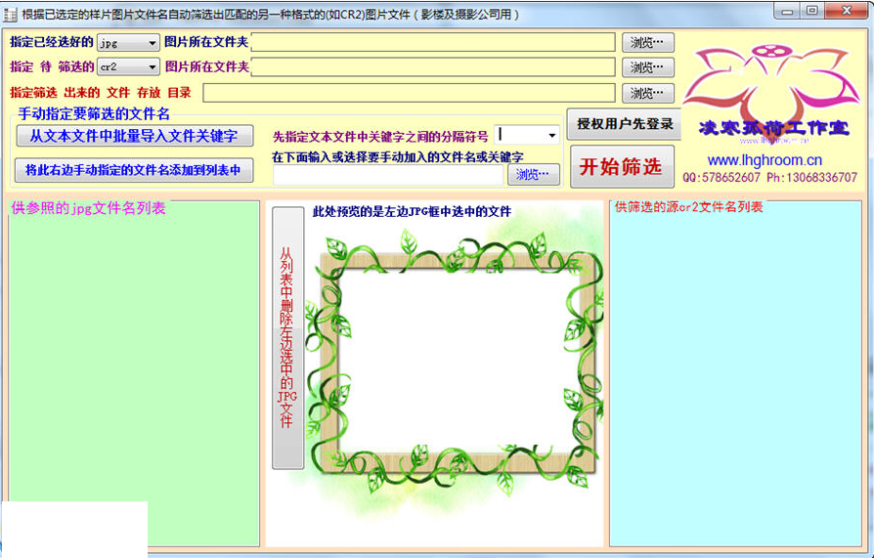This screenshot has height=558, width=874.
Task: Click the selected jpg pictures folder field
Action: [x=433, y=43]
